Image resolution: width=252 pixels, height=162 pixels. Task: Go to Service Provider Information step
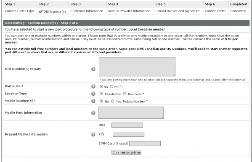point(129,11)
